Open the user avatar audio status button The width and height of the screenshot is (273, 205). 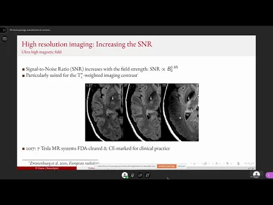point(125,175)
